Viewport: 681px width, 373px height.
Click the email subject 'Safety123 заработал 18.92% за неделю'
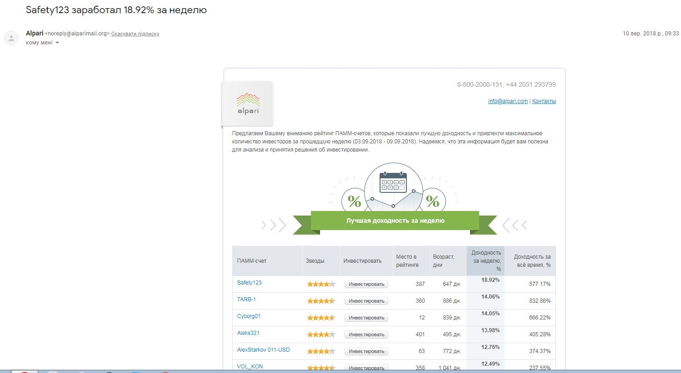[116, 10]
